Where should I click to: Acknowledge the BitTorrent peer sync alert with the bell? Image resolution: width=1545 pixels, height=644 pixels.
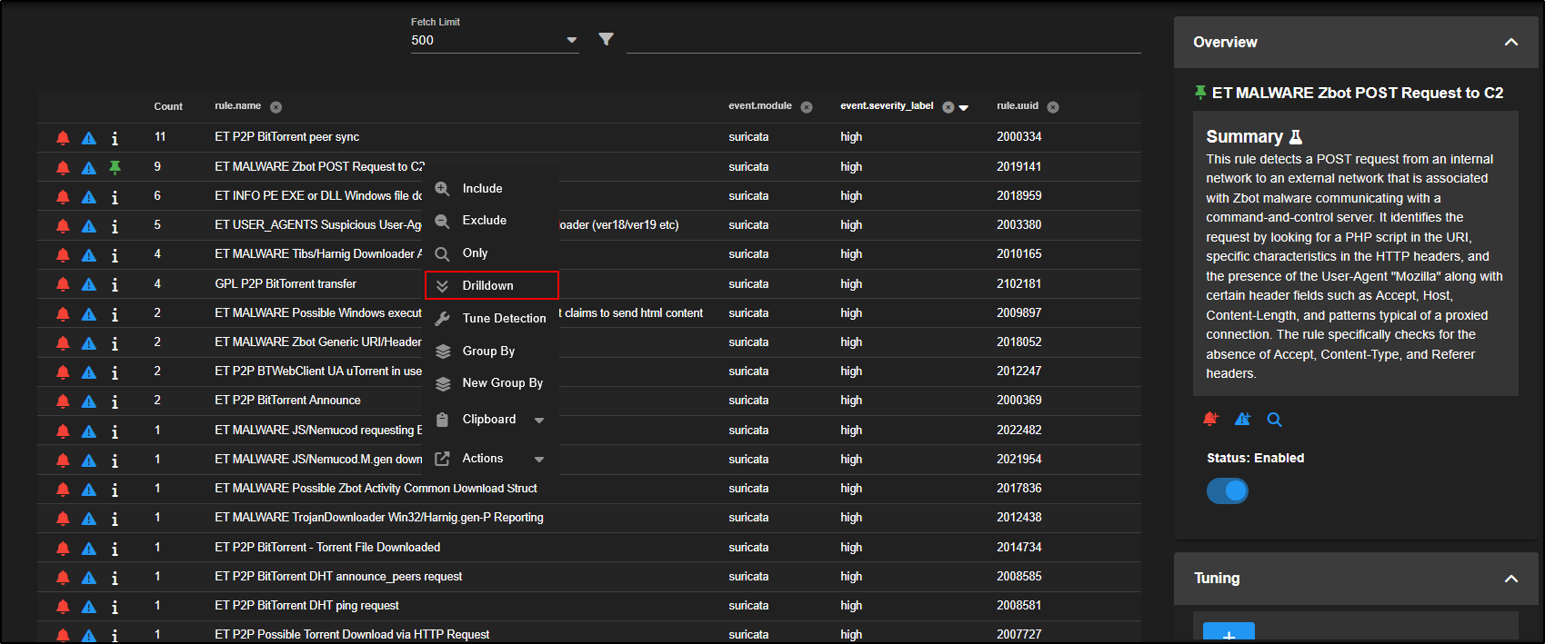63,138
